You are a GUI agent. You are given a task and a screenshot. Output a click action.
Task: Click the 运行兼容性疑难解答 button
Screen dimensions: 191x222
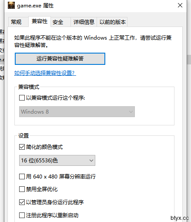pos(60,59)
